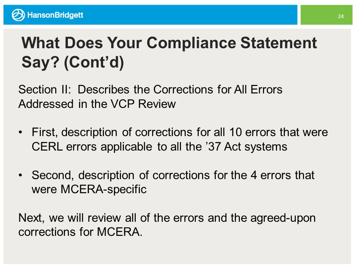Select the final line "corrections for MCERA."
The height and width of the screenshot is (267, 356).
tap(80, 232)
